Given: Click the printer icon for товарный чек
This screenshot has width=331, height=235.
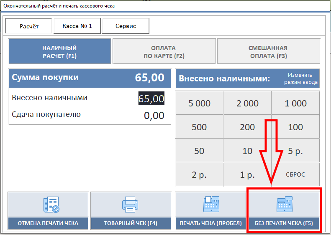Looking at the screenshot, I should click(x=130, y=205).
